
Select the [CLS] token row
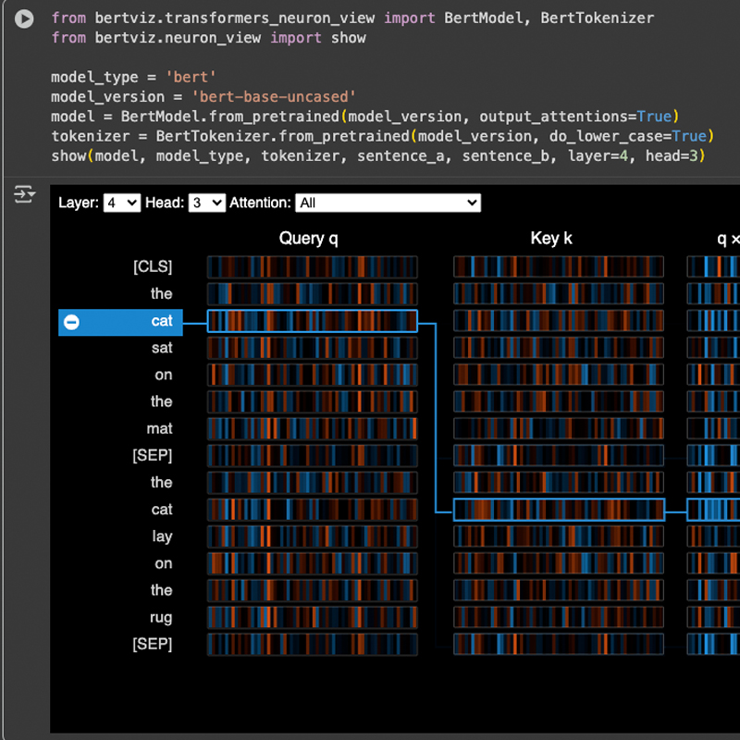click(x=153, y=266)
